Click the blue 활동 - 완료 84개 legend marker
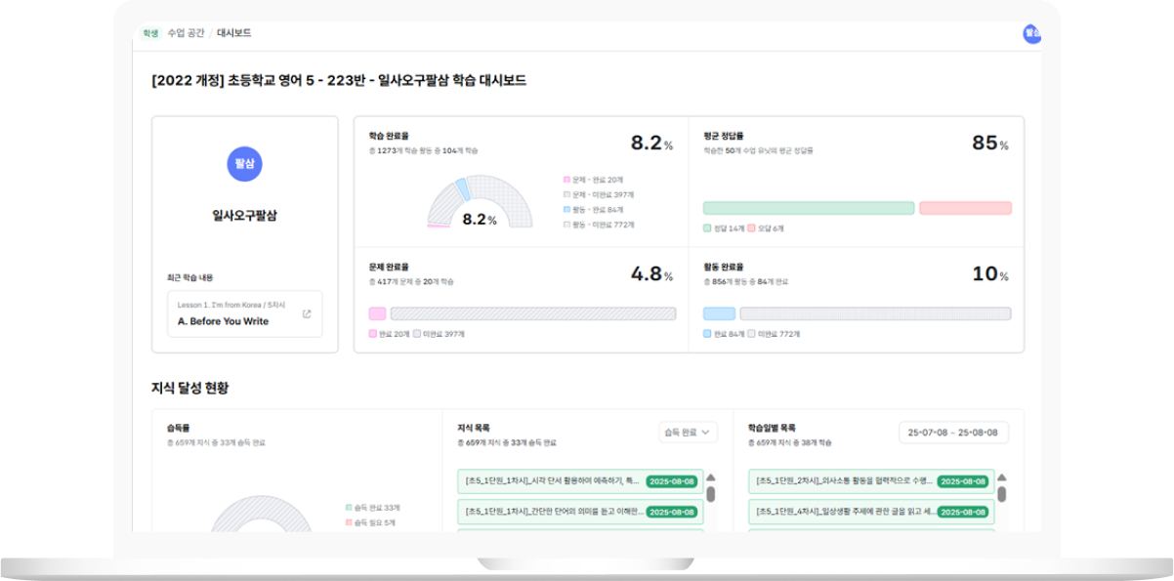1174x581 pixels. (x=566, y=210)
